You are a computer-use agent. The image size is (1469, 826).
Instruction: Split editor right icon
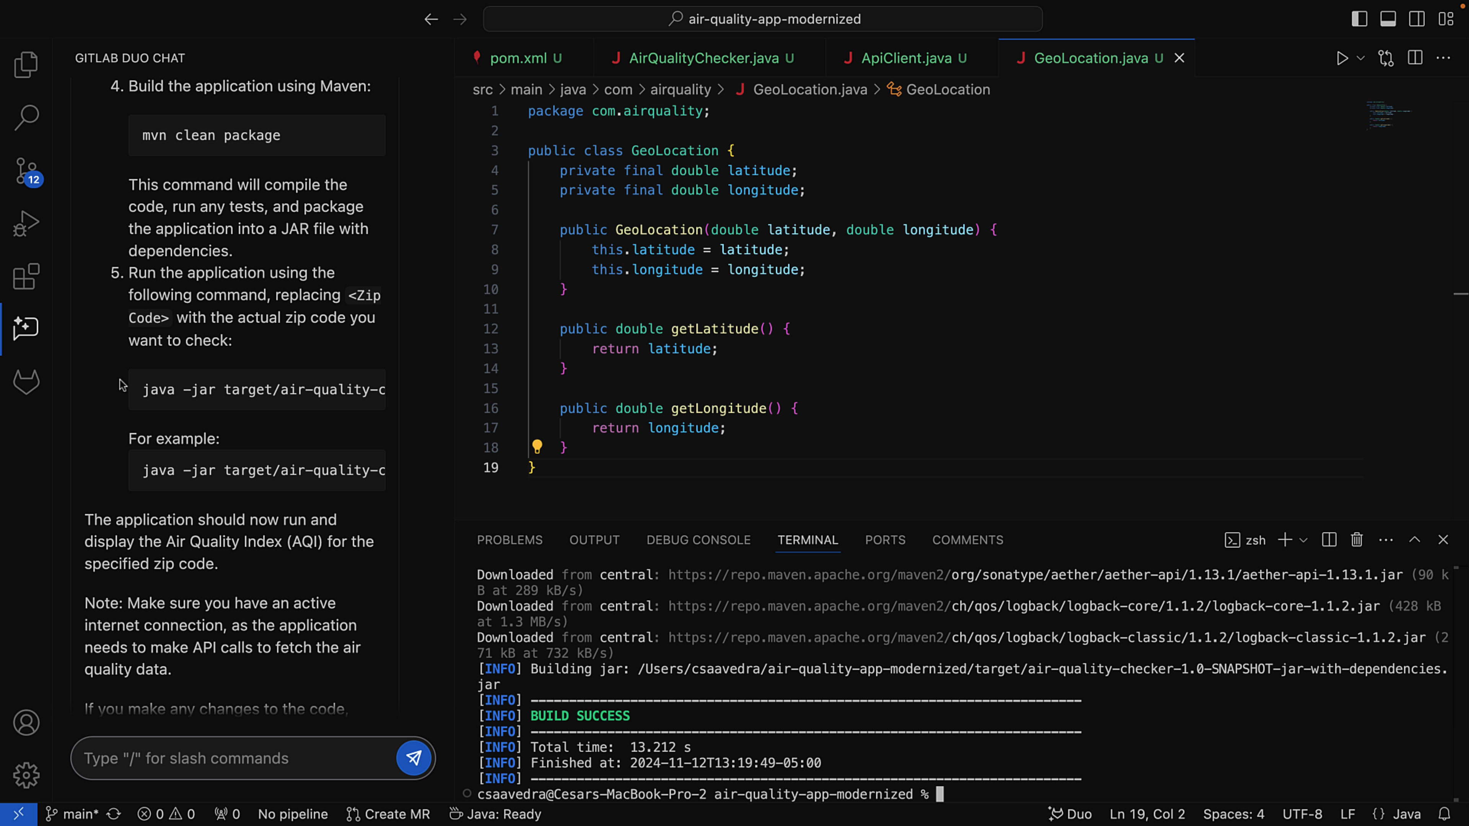pyautogui.click(x=1415, y=58)
